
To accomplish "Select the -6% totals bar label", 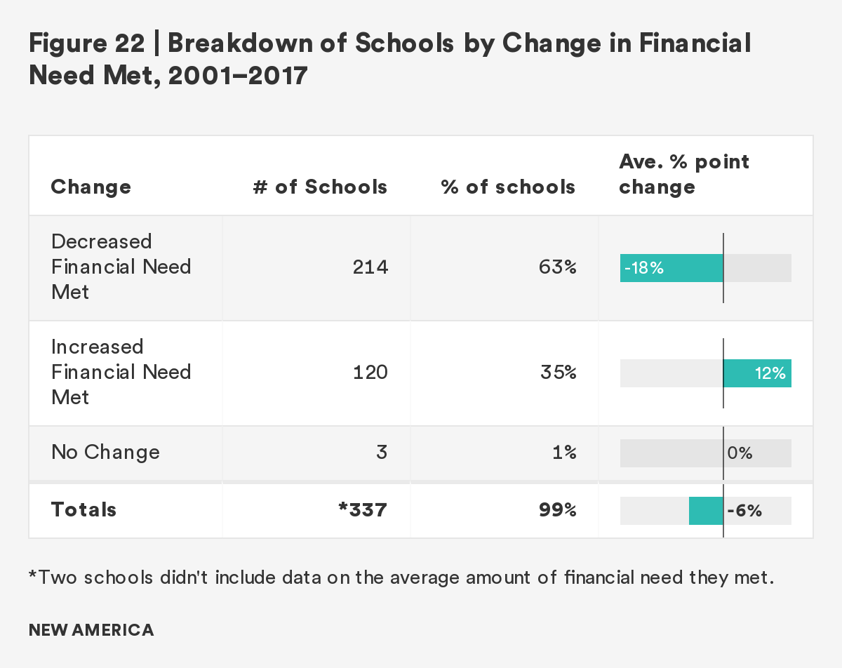I will [745, 511].
